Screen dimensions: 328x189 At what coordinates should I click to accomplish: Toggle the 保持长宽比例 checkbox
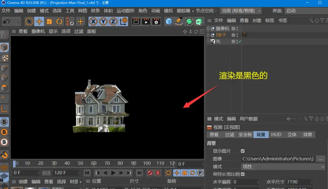pyautogui.click(x=243, y=174)
